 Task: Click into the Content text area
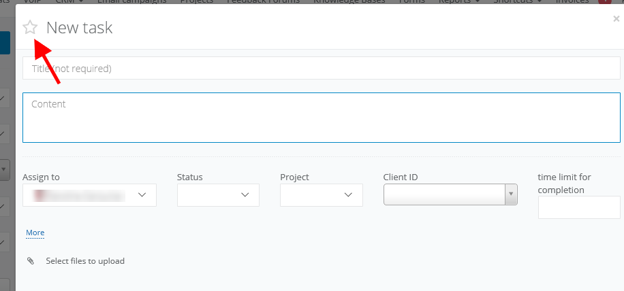(x=321, y=118)
